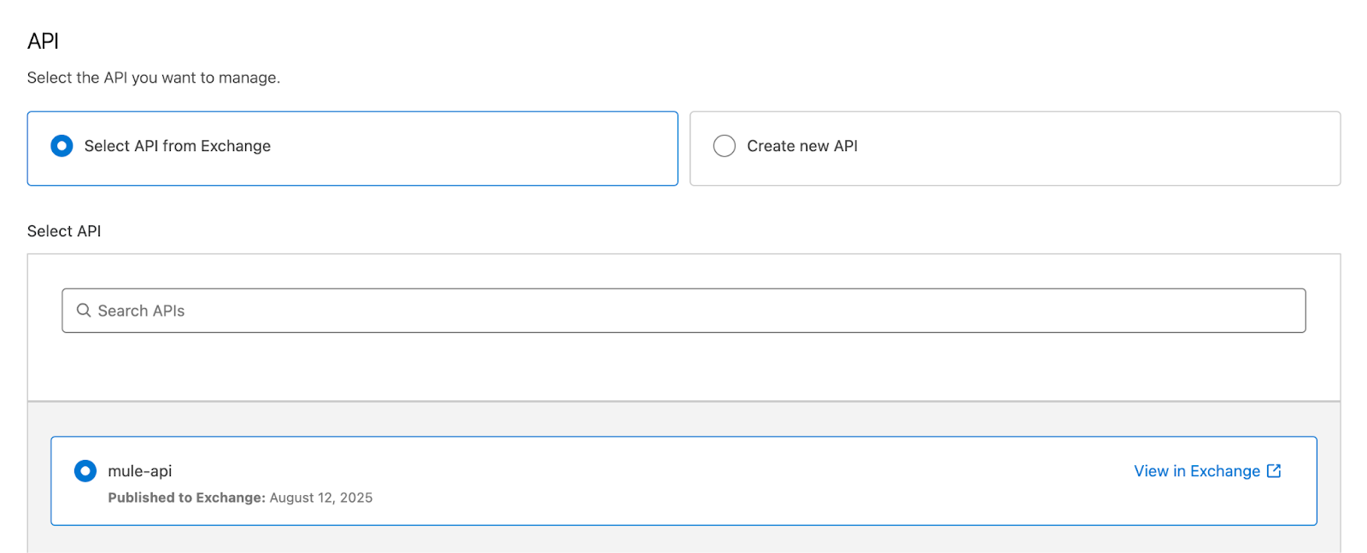Click the Published to Exchange date text

click(241, 498)
